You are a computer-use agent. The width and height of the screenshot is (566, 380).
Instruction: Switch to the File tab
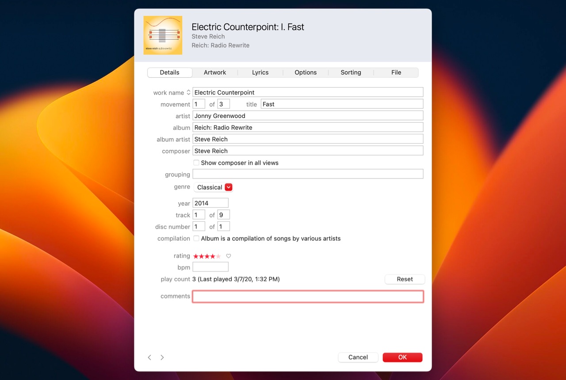click(x=396, y=72)
